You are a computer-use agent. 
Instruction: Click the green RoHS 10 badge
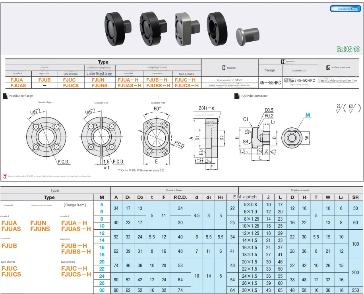[x=348, y=49]
